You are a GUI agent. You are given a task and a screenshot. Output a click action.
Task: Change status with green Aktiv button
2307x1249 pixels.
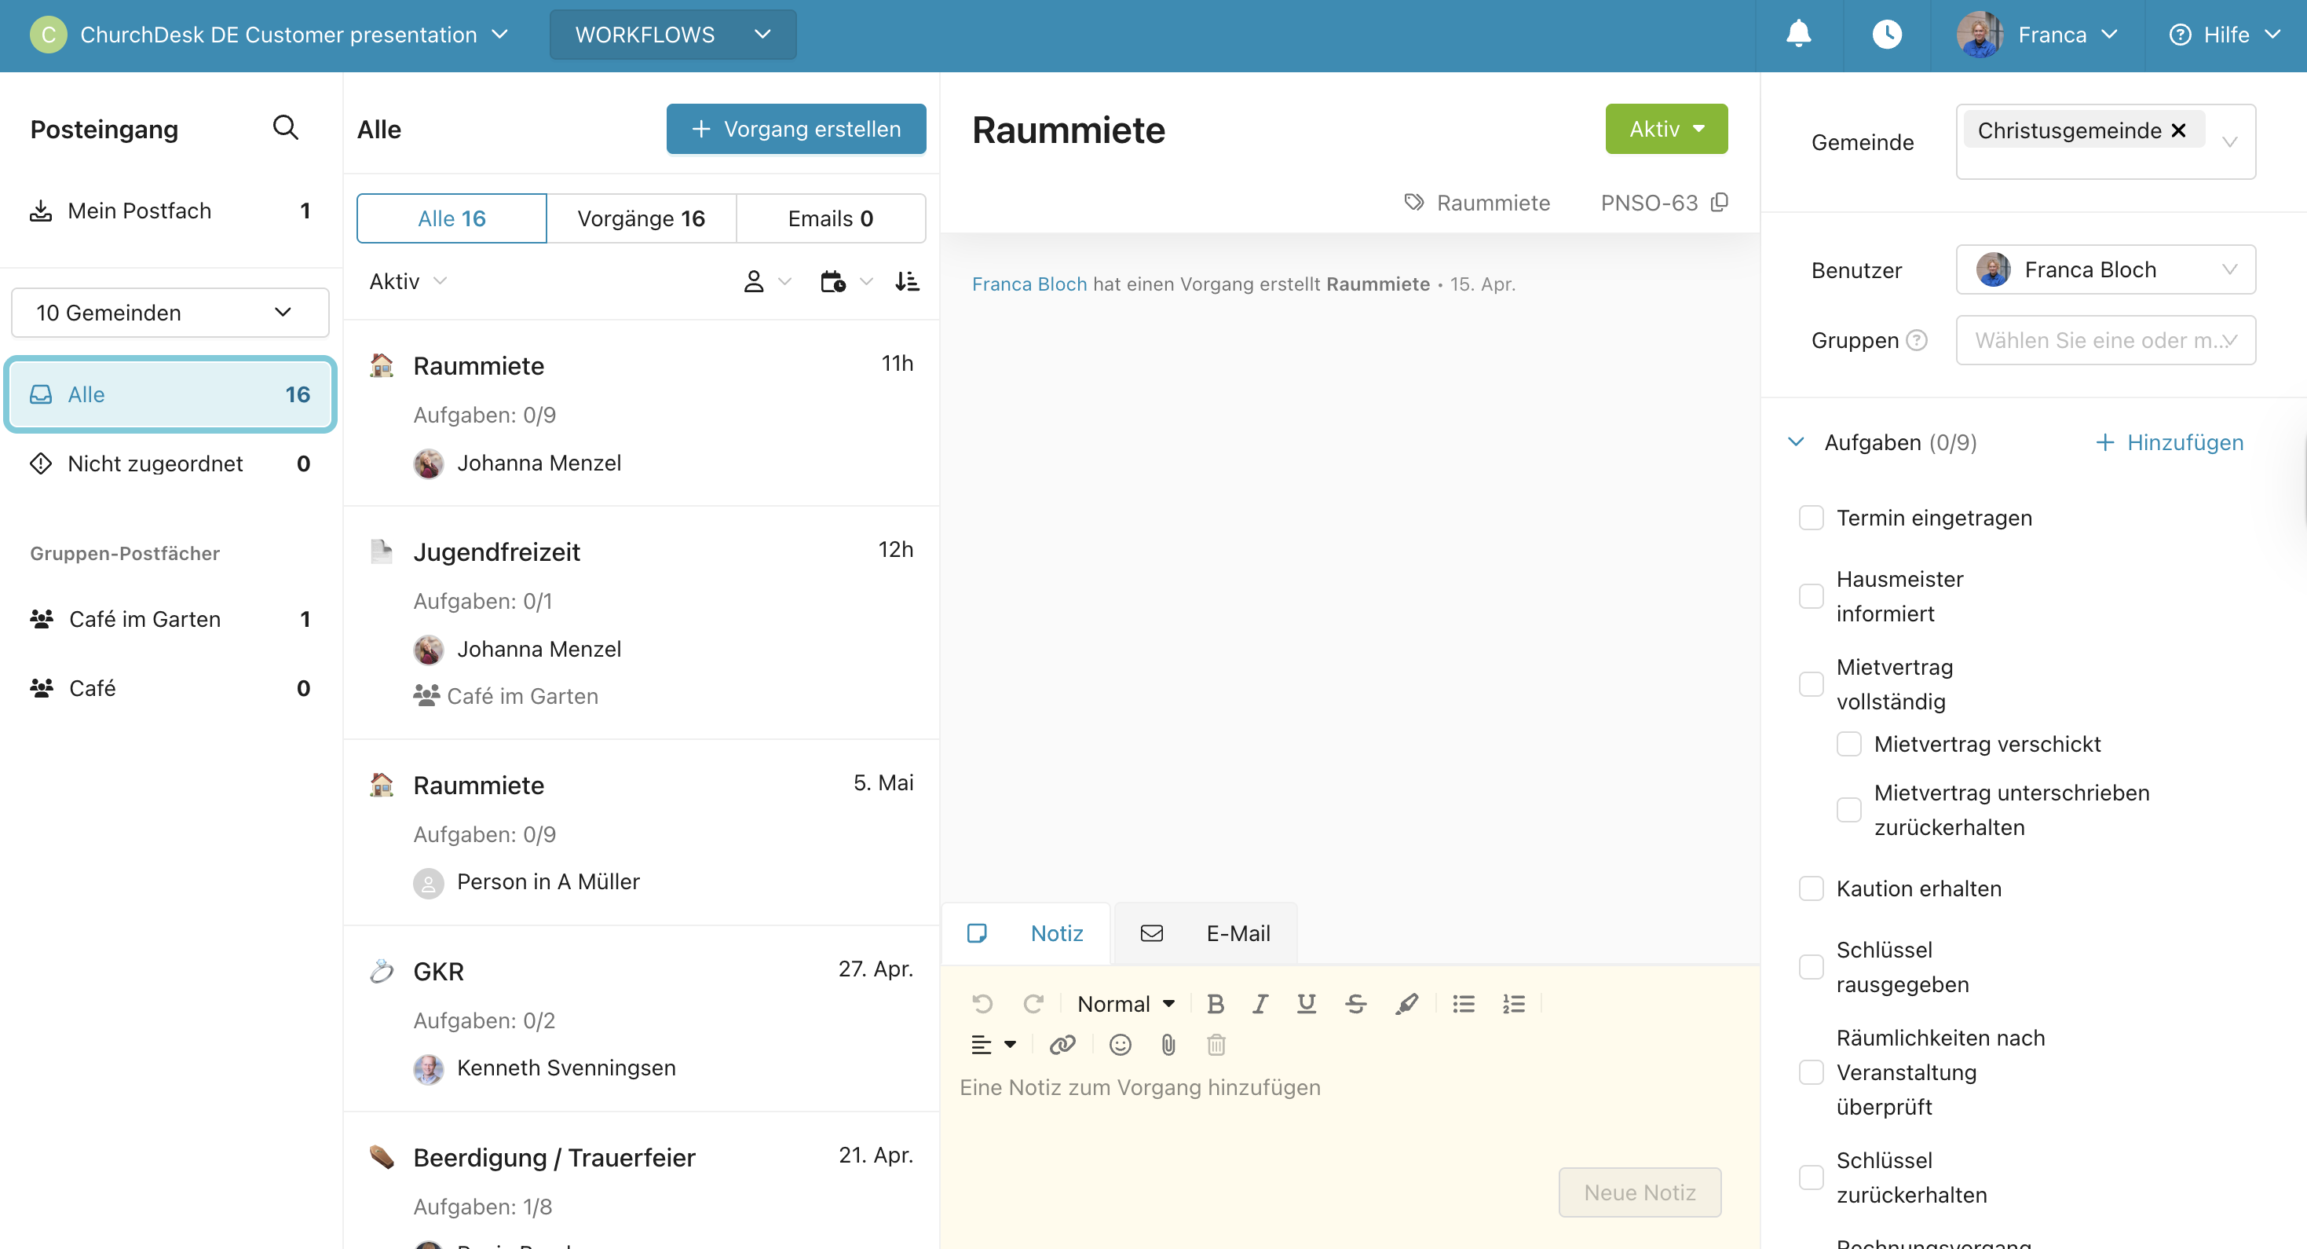click(1665, 129)
